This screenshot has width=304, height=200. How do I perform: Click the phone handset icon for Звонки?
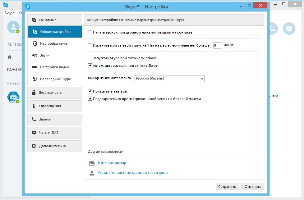point(34,119)
